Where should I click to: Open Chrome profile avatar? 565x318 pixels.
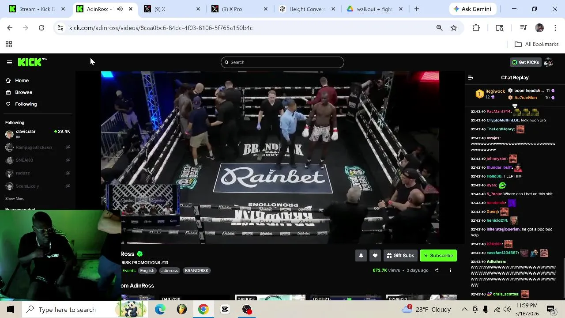click(539, 28)
